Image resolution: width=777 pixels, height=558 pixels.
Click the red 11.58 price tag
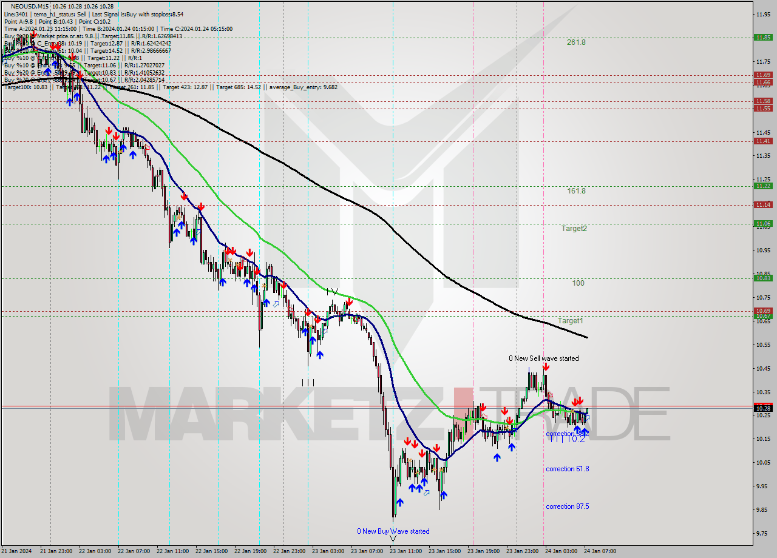(762, 101)
